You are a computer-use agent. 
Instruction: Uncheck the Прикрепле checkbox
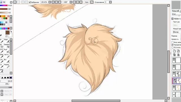coord(173,45)
